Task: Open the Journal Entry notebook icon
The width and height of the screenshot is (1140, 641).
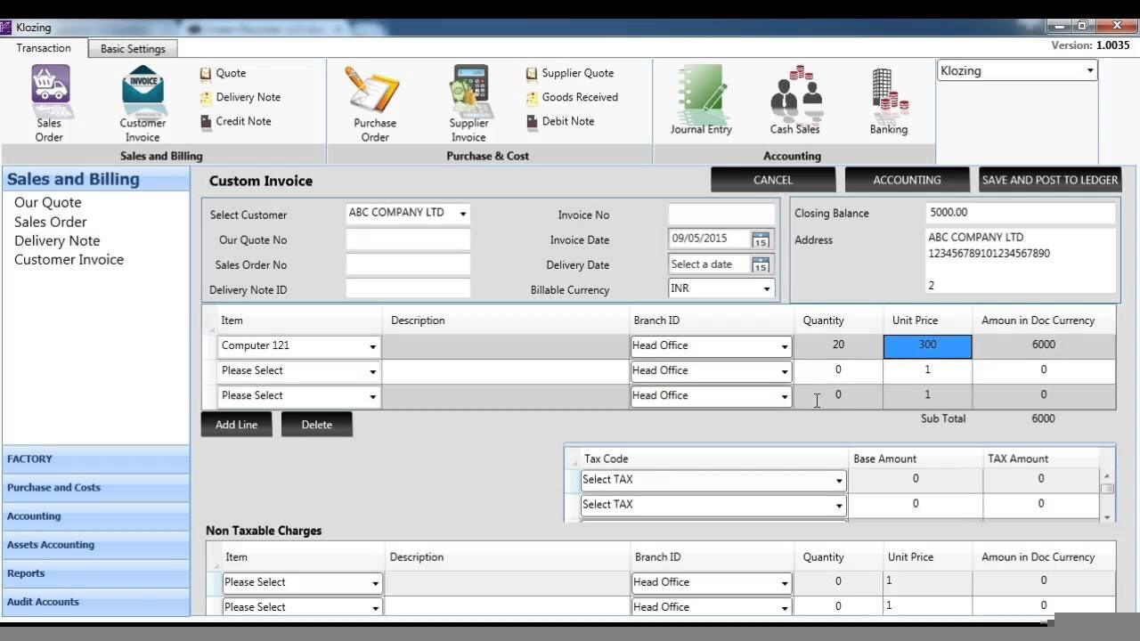Action: tap(701, 90)
